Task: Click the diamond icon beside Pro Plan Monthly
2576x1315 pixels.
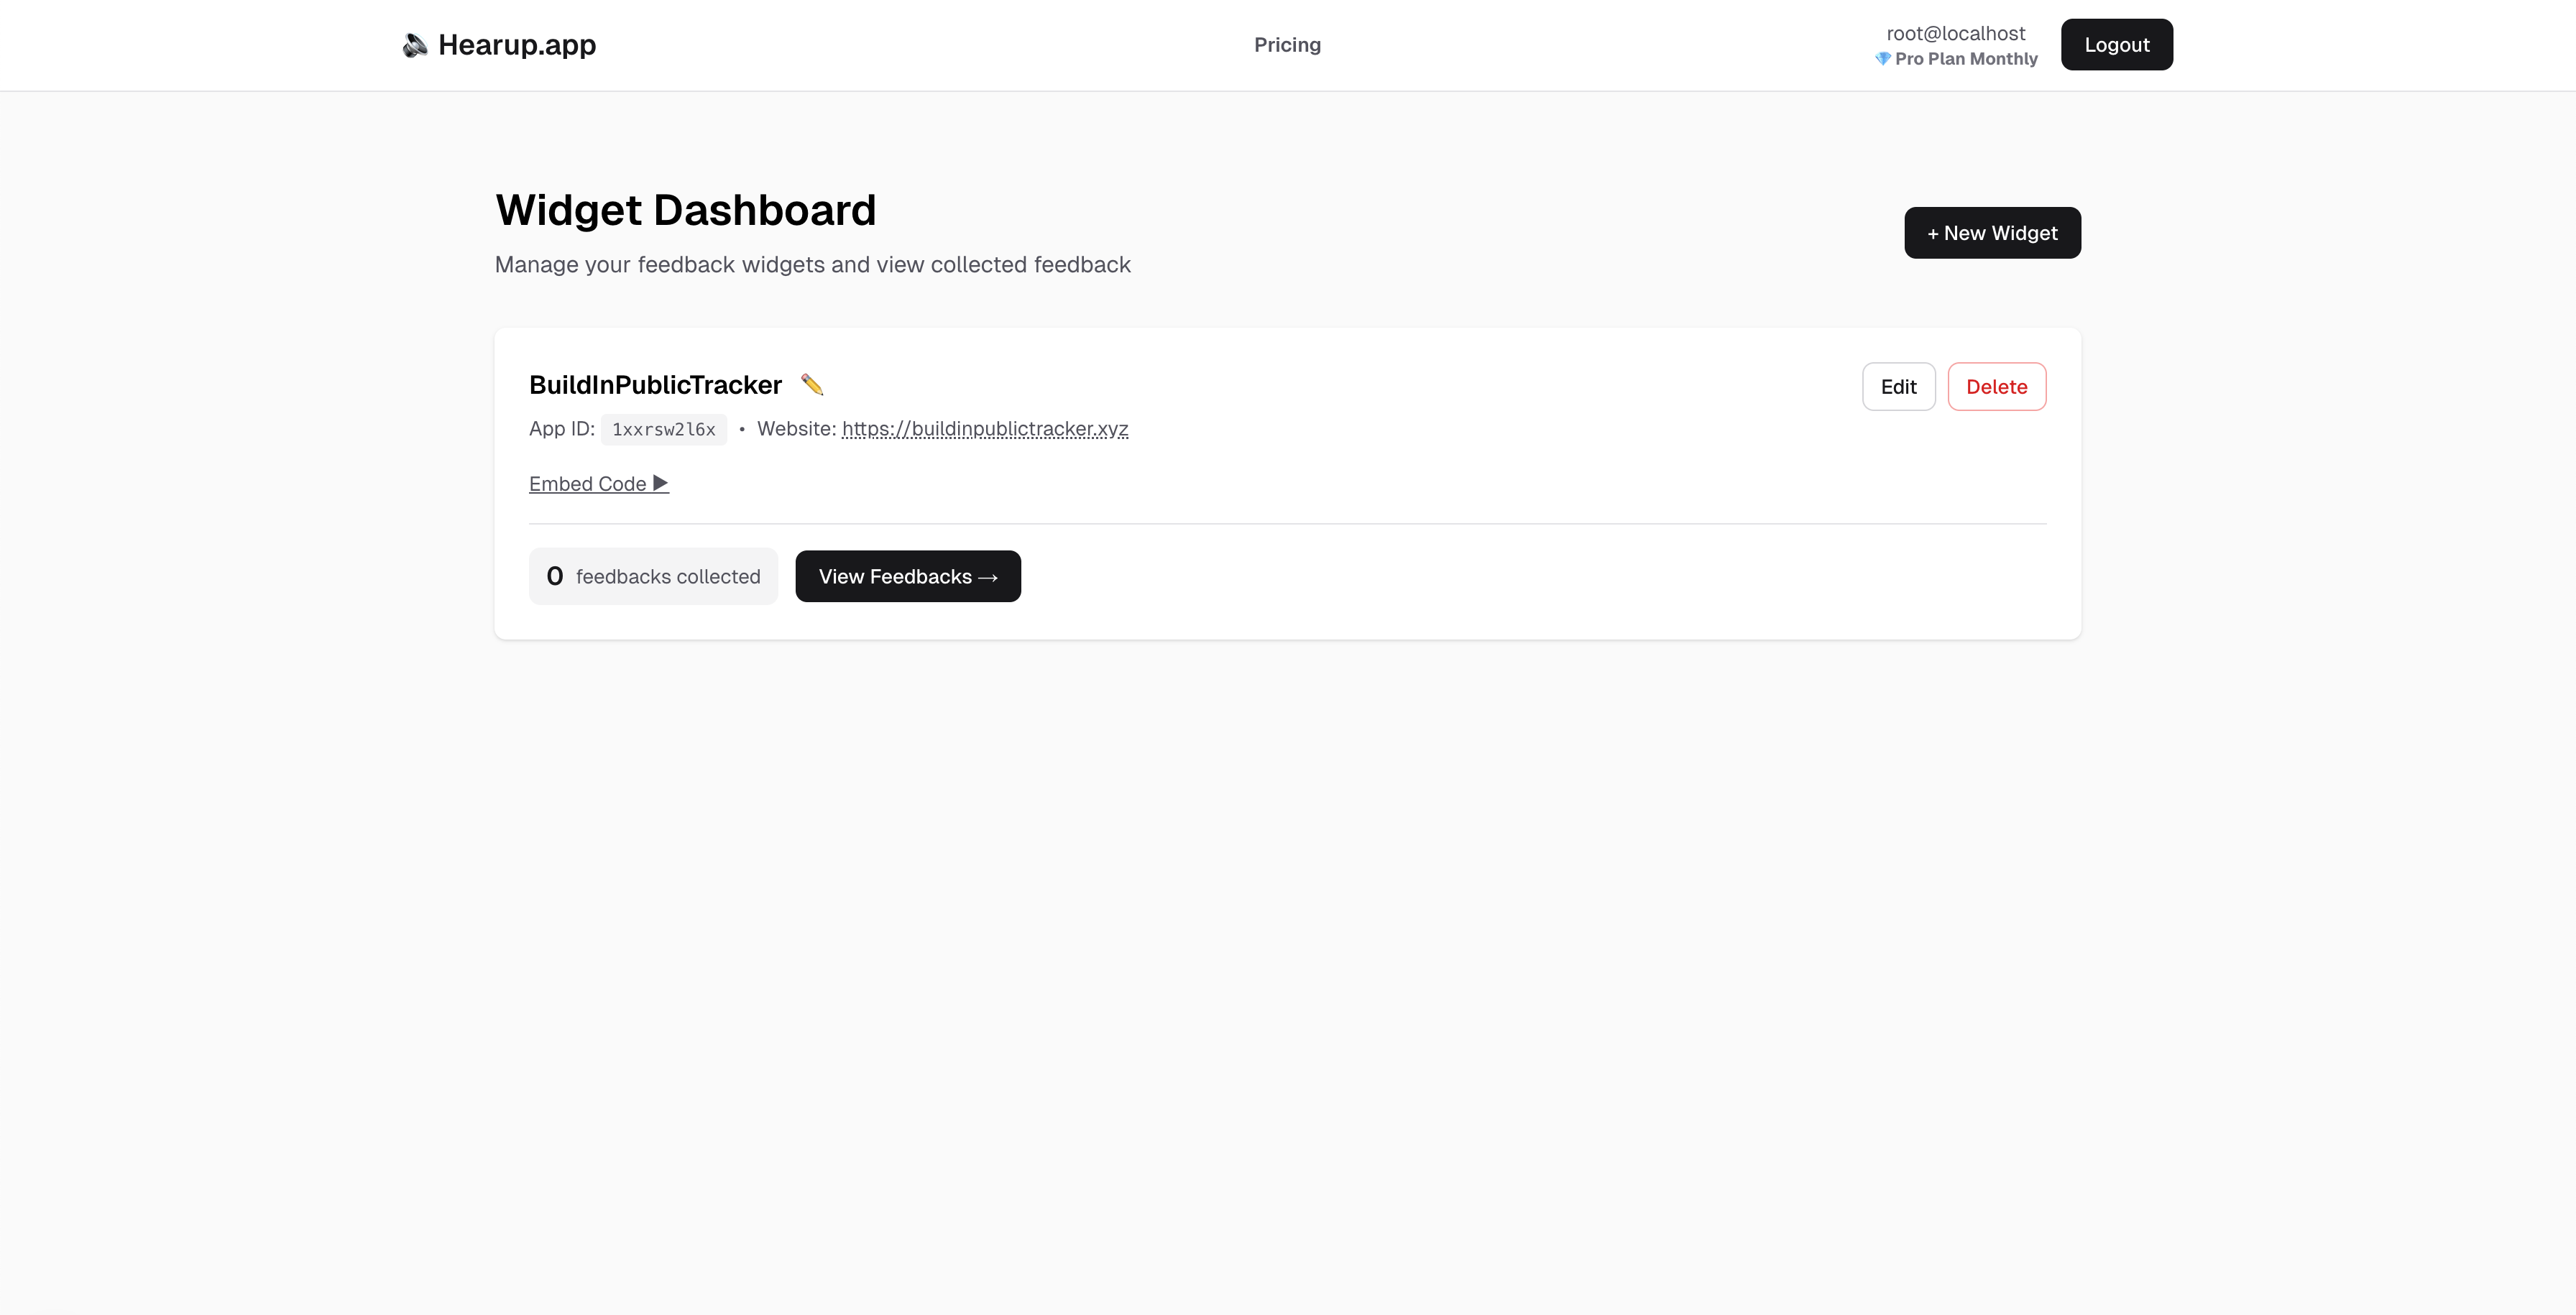Action: pyautogui.click(x=1884, y=59)
